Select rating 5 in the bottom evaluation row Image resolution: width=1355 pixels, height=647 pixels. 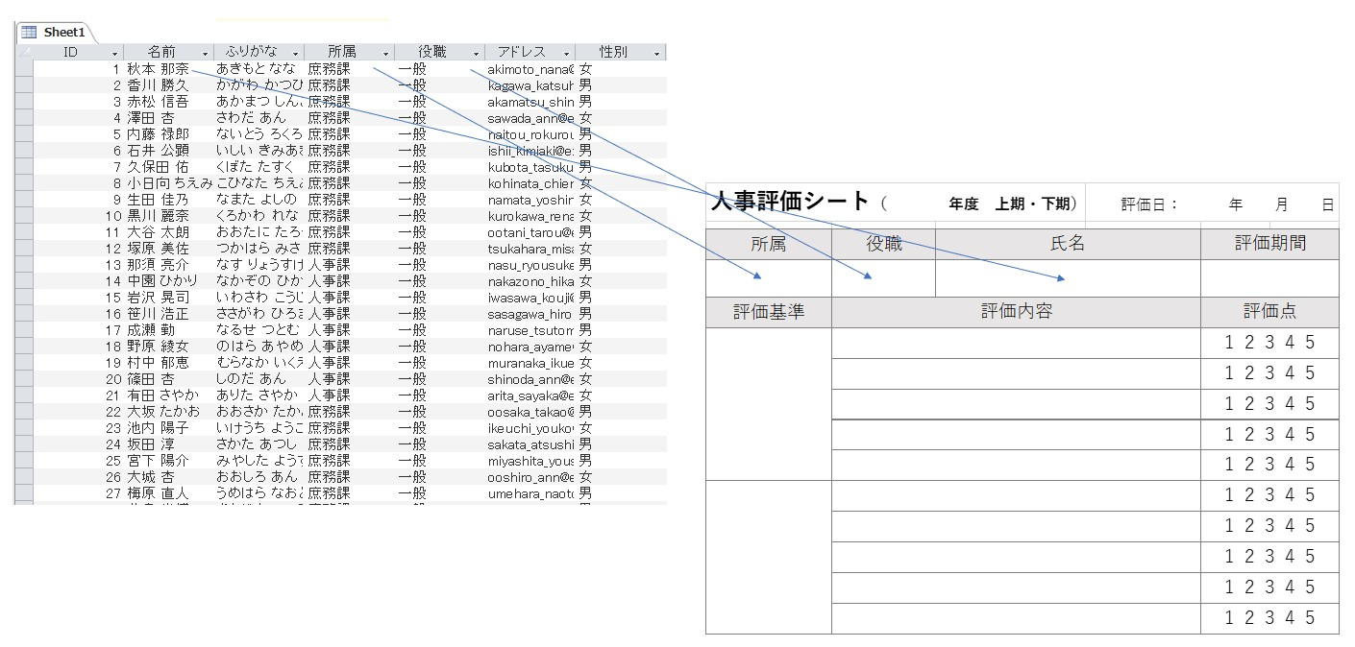tap(1310, 618)
